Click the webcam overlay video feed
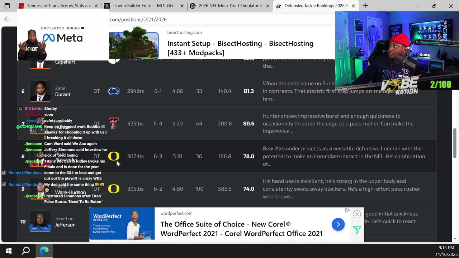 [x=397, y=50]
